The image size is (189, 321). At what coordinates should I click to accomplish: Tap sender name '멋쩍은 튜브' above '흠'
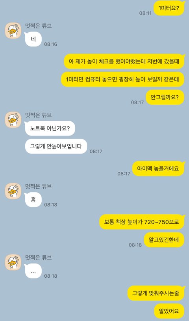point(39,186)
